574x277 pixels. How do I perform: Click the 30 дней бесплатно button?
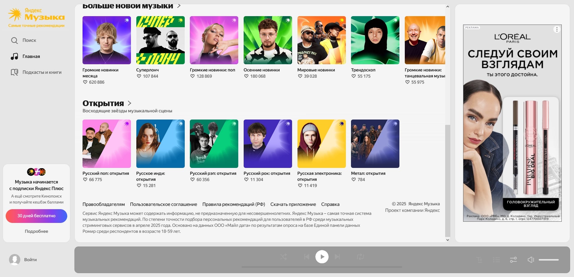(x=36, y=216)
